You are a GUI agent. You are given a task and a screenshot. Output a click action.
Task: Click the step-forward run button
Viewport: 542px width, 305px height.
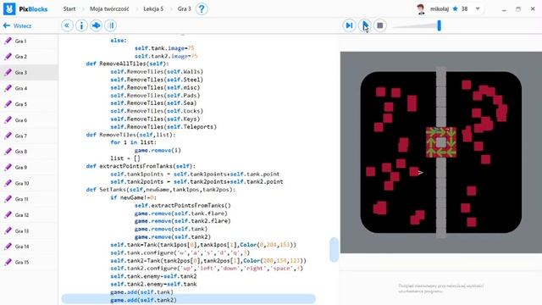tap(349, 25)
